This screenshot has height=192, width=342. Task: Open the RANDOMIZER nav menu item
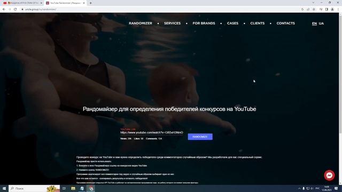coord(140,23)
